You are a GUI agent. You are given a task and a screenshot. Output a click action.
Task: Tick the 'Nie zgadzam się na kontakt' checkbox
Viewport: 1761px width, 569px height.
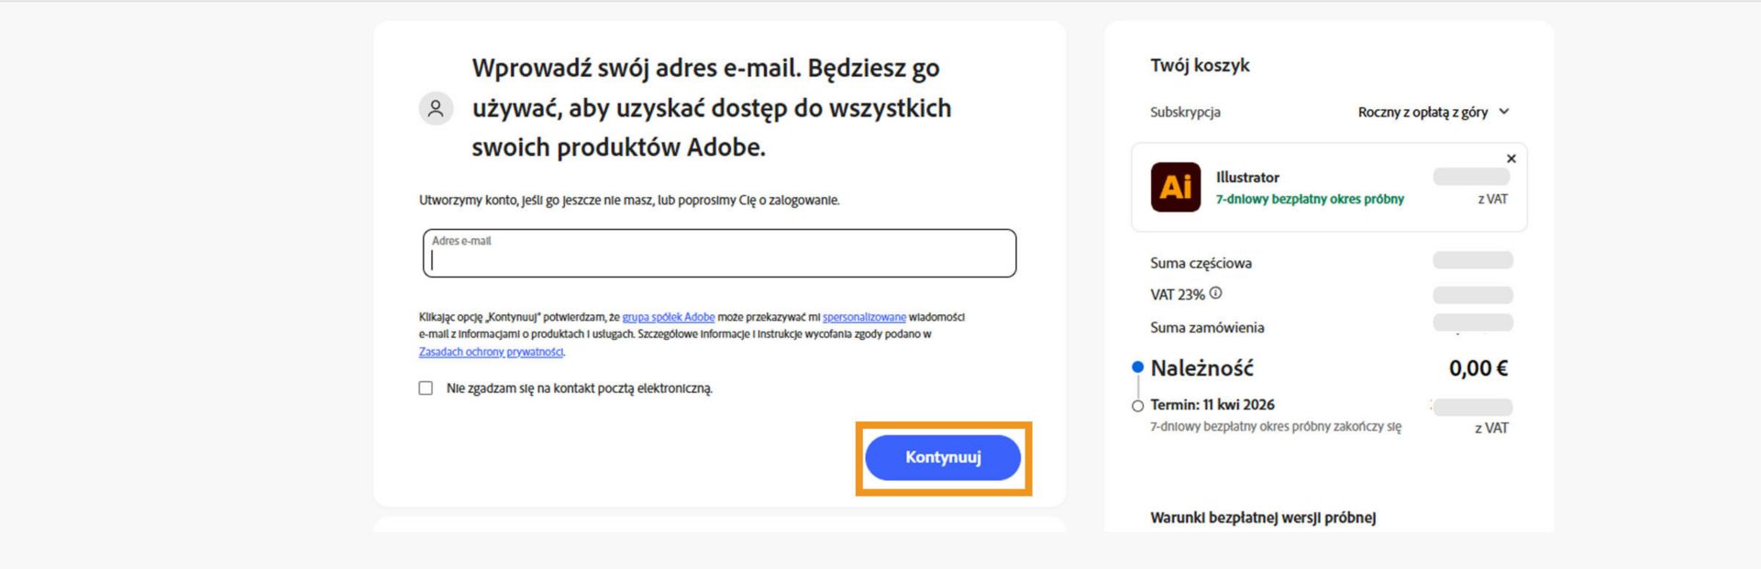tap(424, 388)
